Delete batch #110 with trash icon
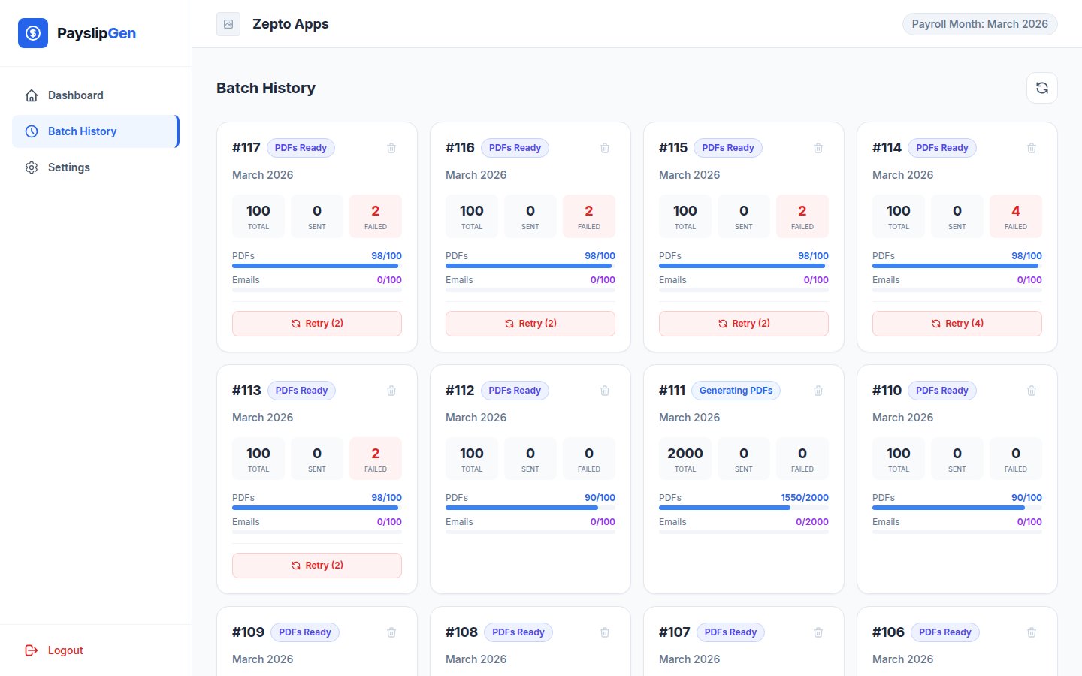 click(1032, 391)
